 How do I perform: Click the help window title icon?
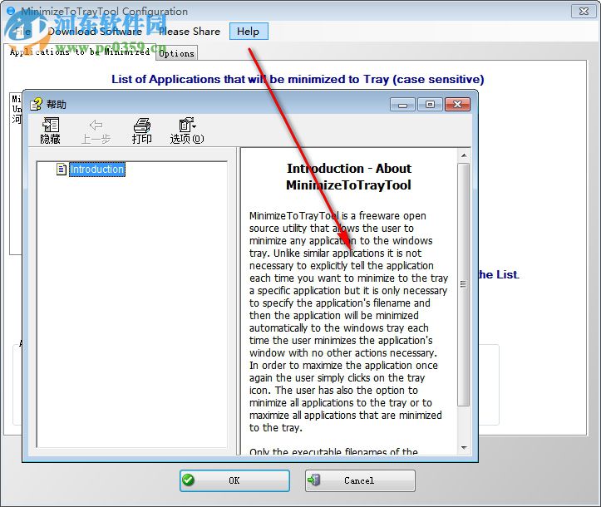tap(37, 104)
